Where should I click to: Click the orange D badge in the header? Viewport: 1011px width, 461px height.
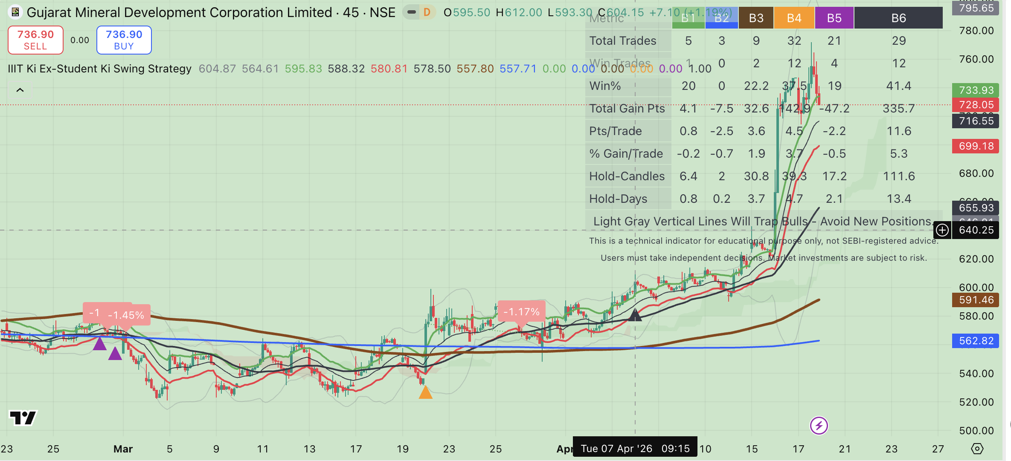click(x=427, y=12)
